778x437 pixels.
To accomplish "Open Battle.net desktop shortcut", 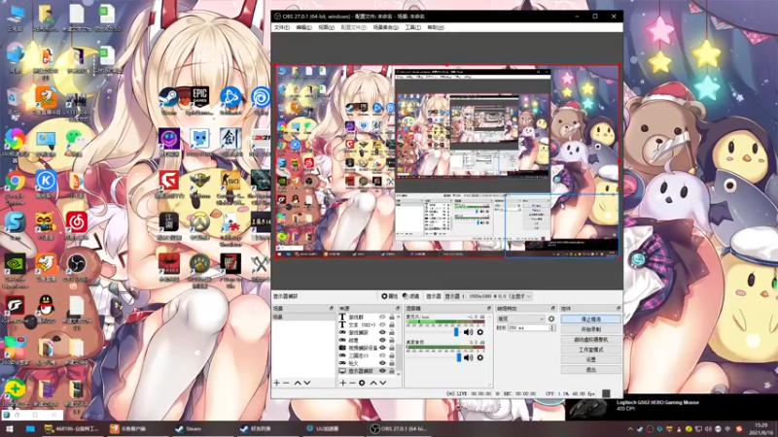I will point(230,101).
